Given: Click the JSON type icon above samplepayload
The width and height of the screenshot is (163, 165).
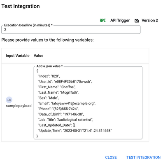Looking at the screenshot, I should point(9,100).
